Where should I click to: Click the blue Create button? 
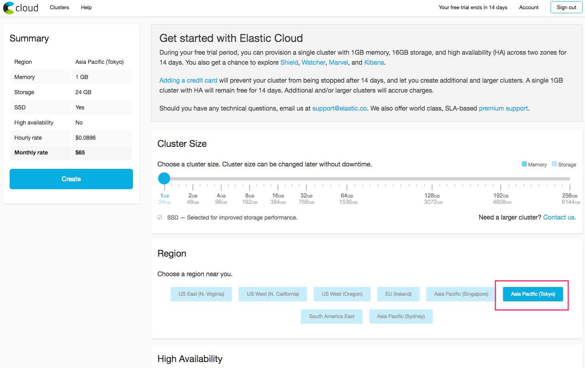71,179
